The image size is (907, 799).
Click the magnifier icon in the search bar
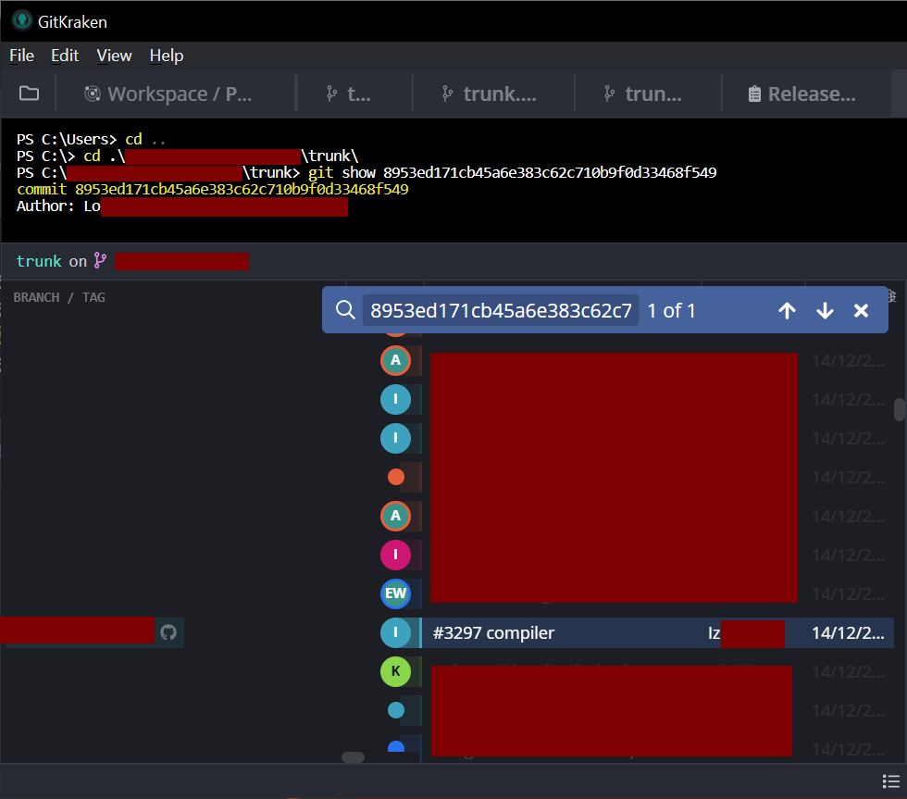[x=345, y=310]
